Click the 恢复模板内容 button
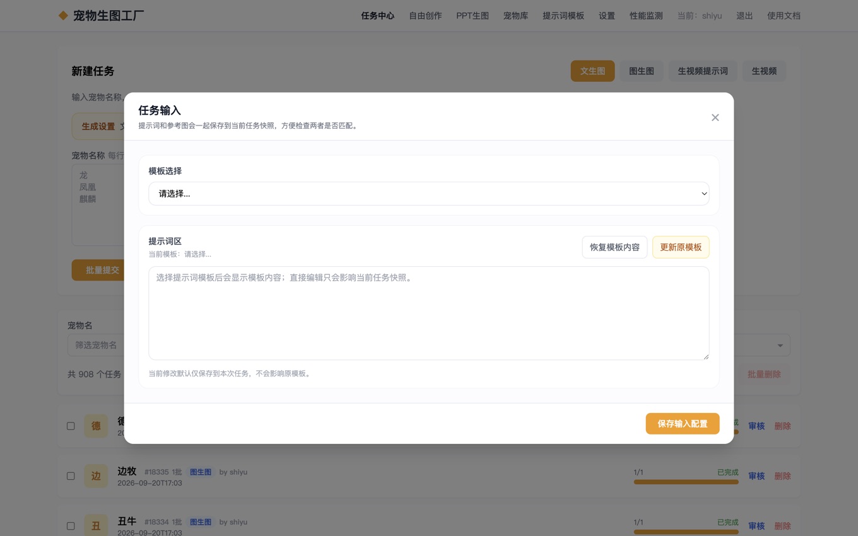 coord(614,247)
